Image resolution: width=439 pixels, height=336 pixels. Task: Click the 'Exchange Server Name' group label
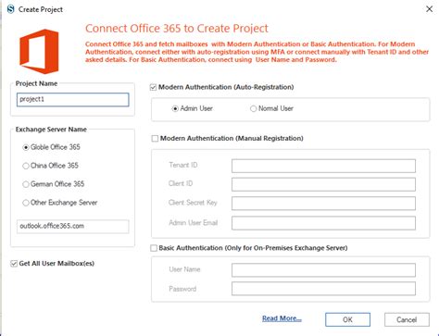[x=51, y=130]
